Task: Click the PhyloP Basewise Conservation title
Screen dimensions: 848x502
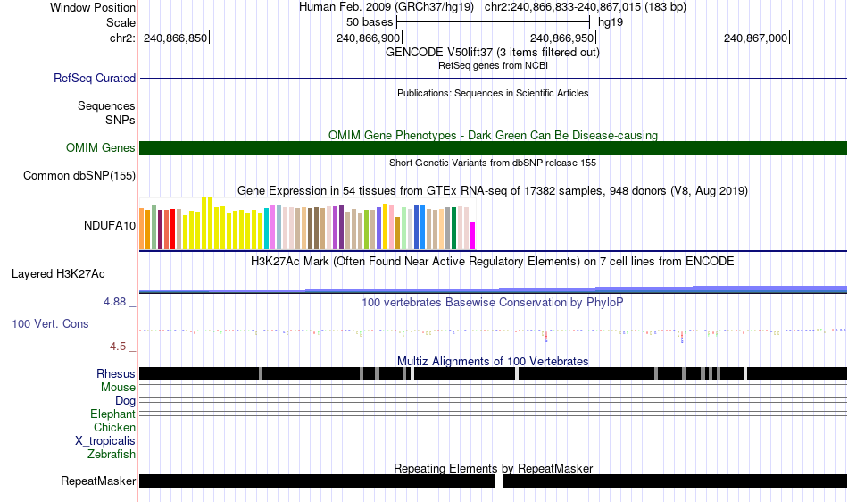Action: pos(493,303)
